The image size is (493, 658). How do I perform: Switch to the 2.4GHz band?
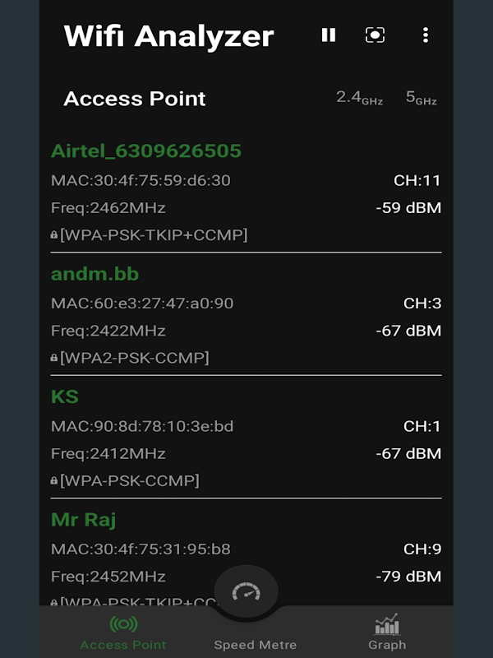[x=359, y=98]
